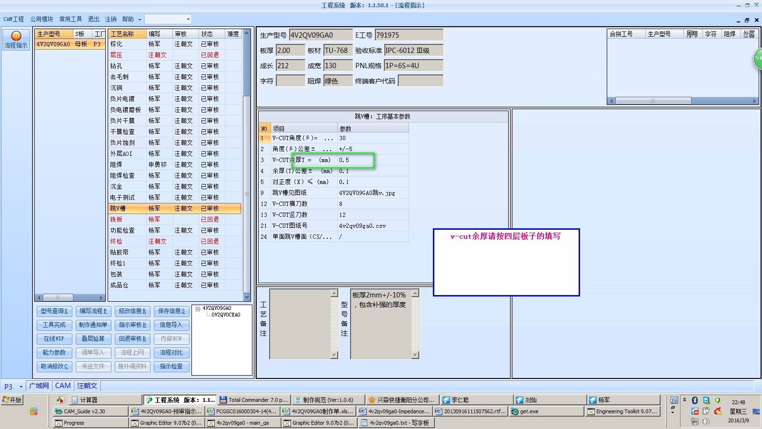The width and height of the screenshot is (762, 429).
Task: Click ellipsis beside V-CUT角度 row
Action: click(x=329, y=138)
